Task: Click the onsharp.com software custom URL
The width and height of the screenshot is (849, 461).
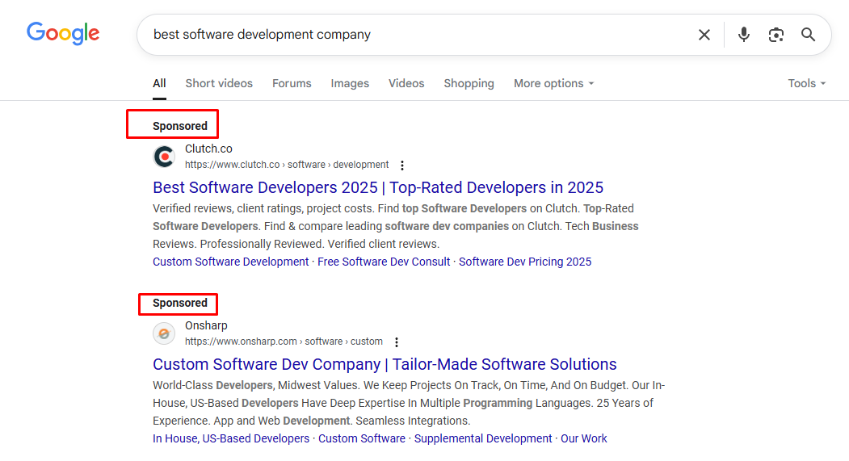Action: point(284,342)
